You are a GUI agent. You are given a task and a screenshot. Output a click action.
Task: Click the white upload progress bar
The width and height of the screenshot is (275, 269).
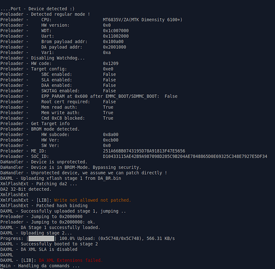pyautogui.click(x=41, y=239)
